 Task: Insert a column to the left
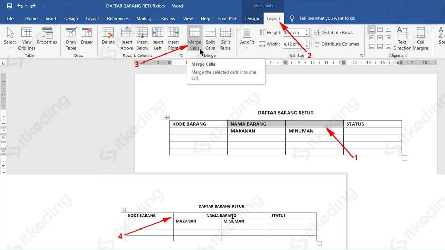[x=158, y=39]
